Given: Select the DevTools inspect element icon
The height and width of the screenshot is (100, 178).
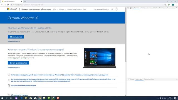Looking at the screenshot, I should pyautogui.click(x=128, y=8).
